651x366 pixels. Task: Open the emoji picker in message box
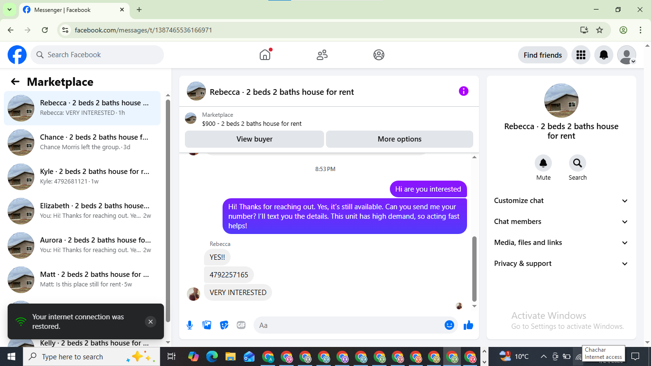point(449,325)
